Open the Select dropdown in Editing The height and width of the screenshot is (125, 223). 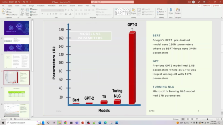click(x=161, y=15)
